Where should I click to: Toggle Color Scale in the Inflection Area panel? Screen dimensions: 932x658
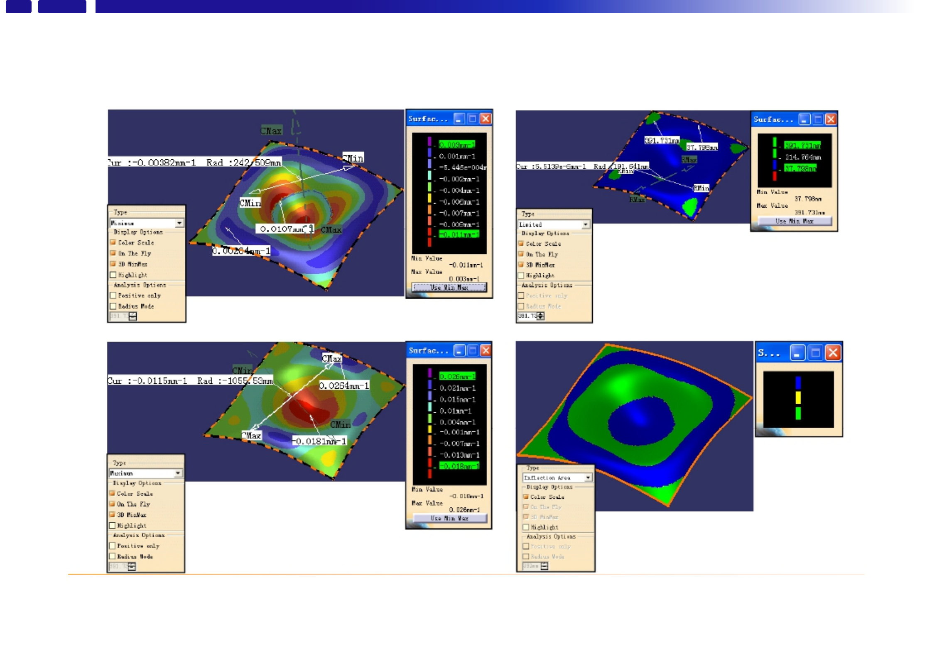click(526, 497)
